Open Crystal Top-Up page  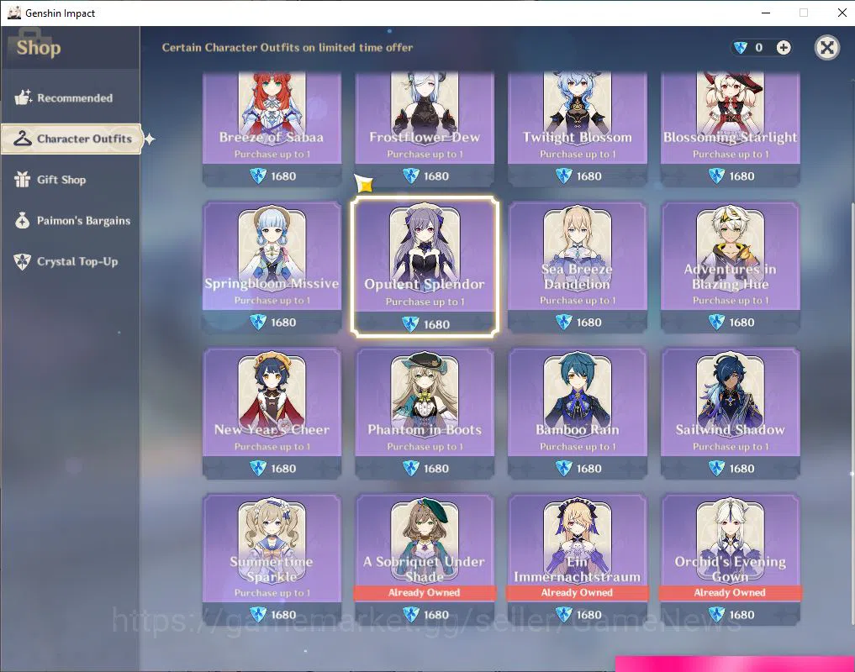(x=70, y=261)
